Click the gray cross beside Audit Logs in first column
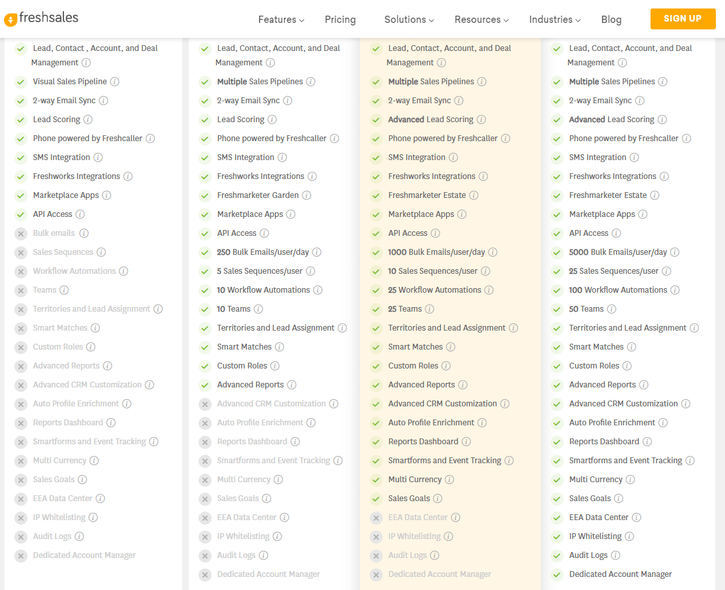This screenshot has height=590, width=725. pos(20,536)
